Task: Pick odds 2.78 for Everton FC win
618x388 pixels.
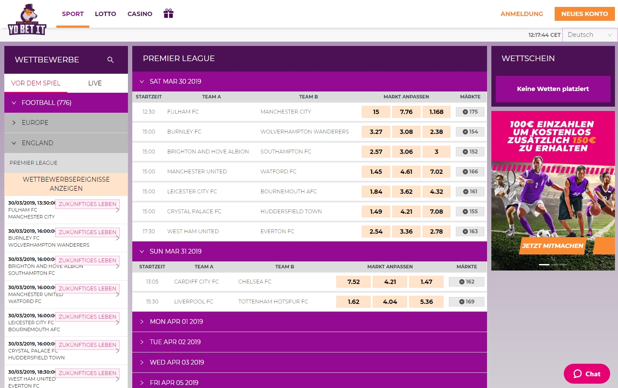Action: click(x=436, y=231)
